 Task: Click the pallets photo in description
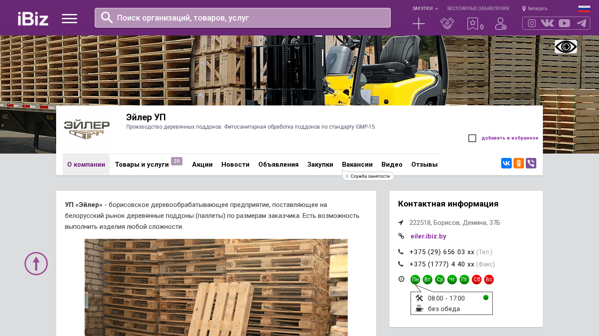[x=216, y=287]
